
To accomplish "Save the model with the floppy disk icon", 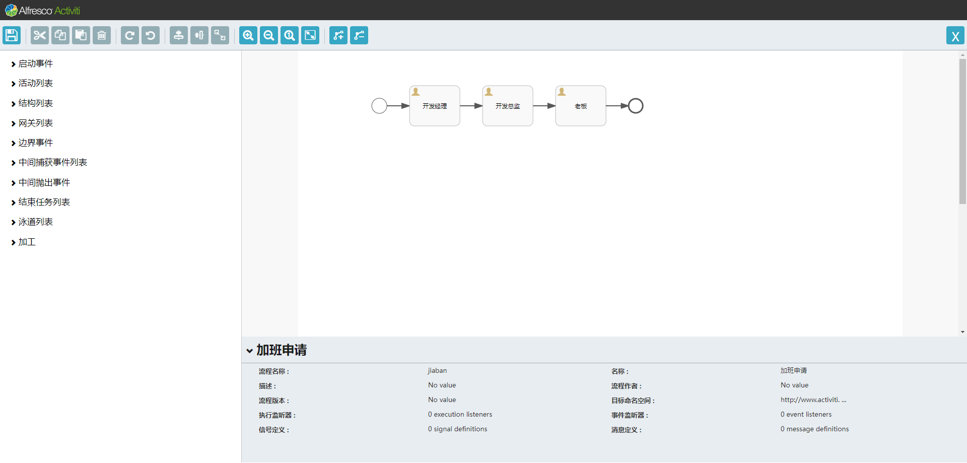I will coord(12,35).
